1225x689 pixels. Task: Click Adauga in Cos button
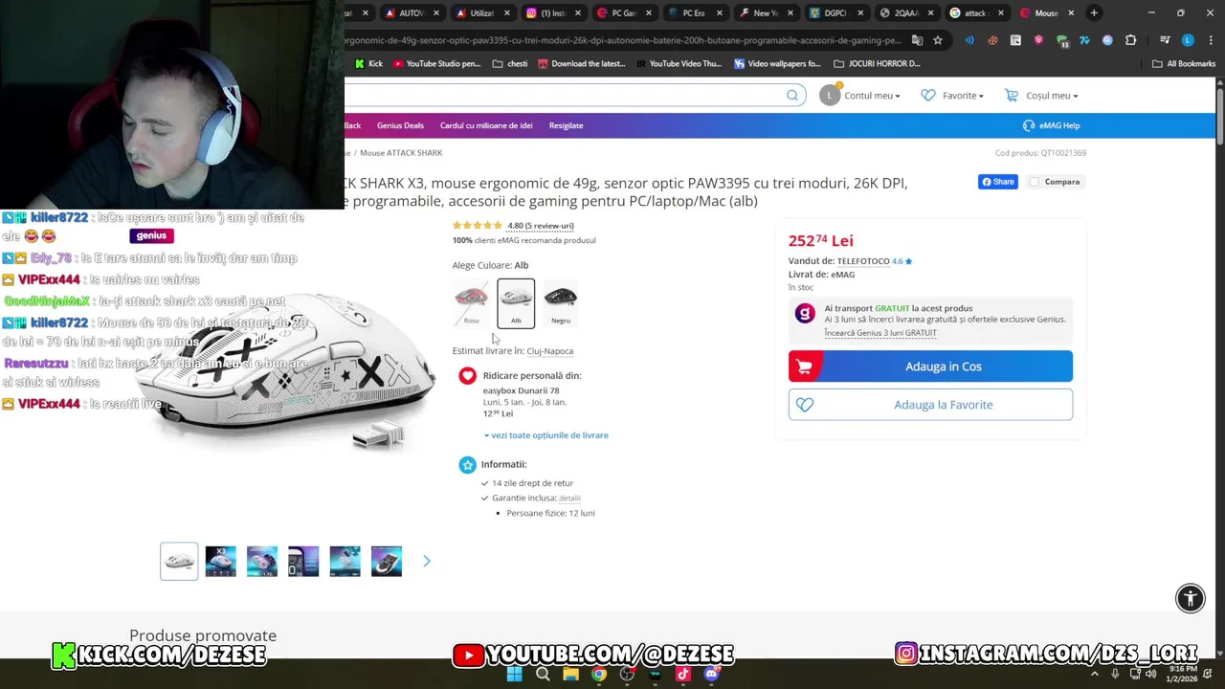[930, 367]
